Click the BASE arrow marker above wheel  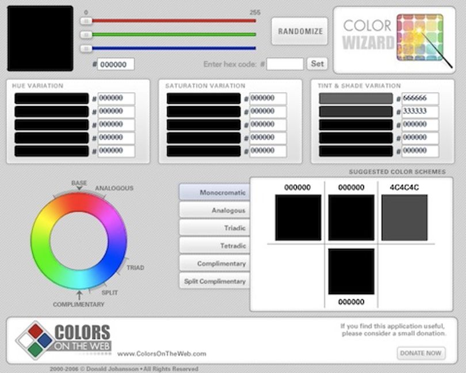[x=79, y=188]
